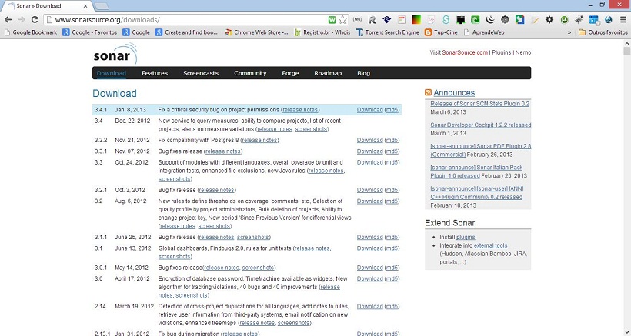
Task: Bookmark this page with the star icon
Action: coord(342,19)
